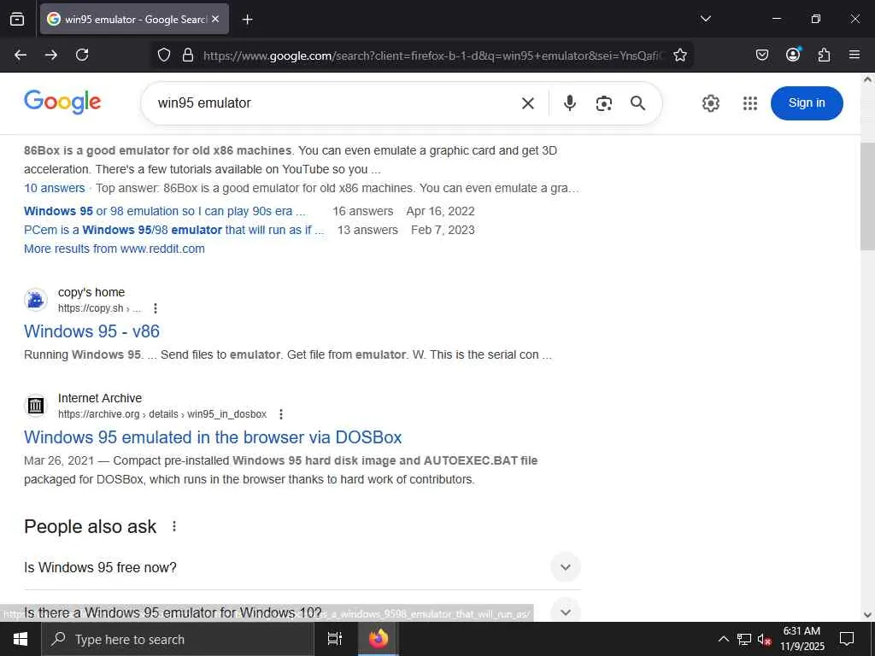
Task: Reload the current page
Action: click(82, 55)
